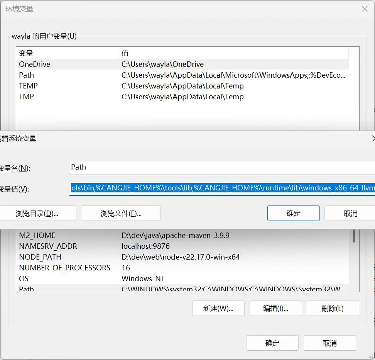Click the 变量 column header in user variables

point(68,53)
